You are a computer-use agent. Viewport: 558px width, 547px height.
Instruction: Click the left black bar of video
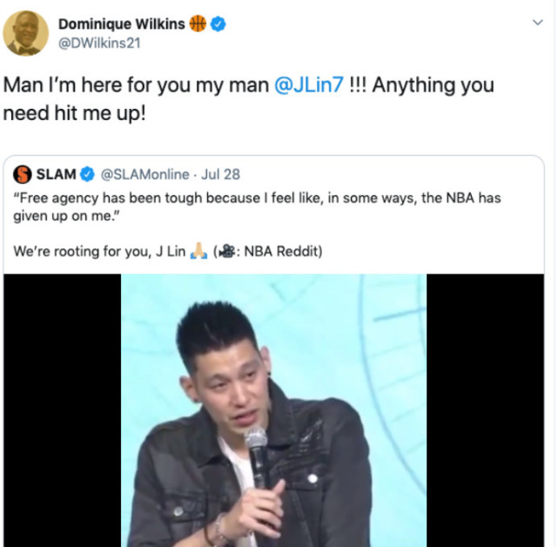click(63, 410)
